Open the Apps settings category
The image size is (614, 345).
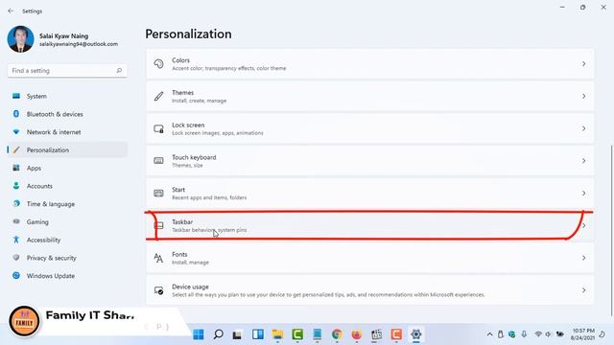67,168
